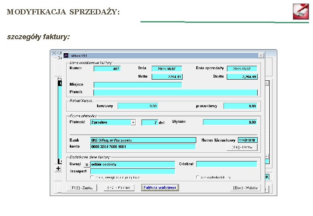
Task: Click the Wpłata amount field
Action: click(x=230, y=122)
